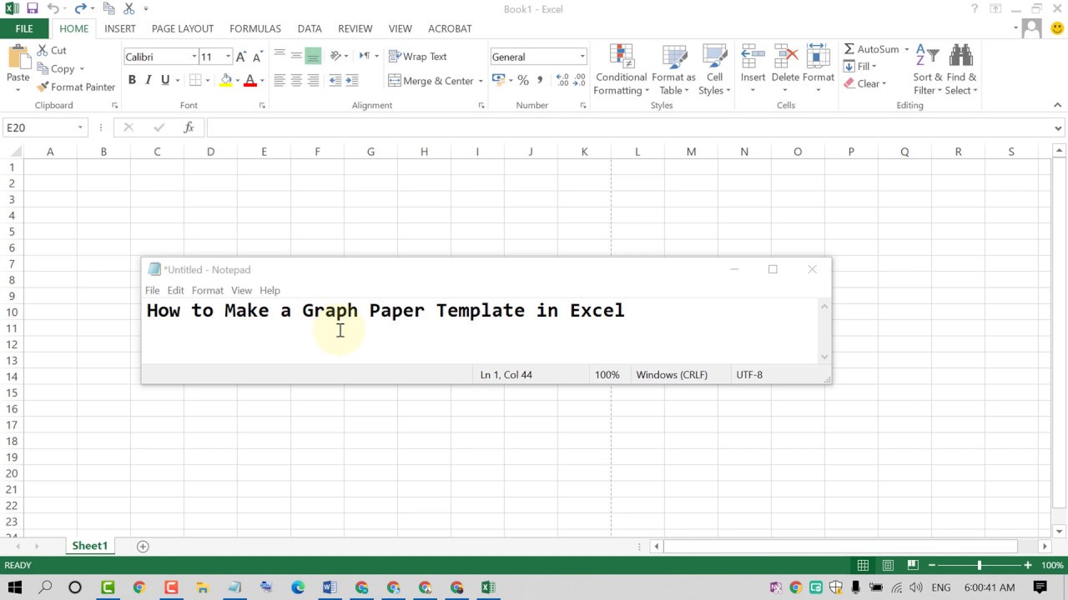Image resolution: width=1068 pixels, height=600 pixels.
Task: Click column header D
Action: point(210,152)
